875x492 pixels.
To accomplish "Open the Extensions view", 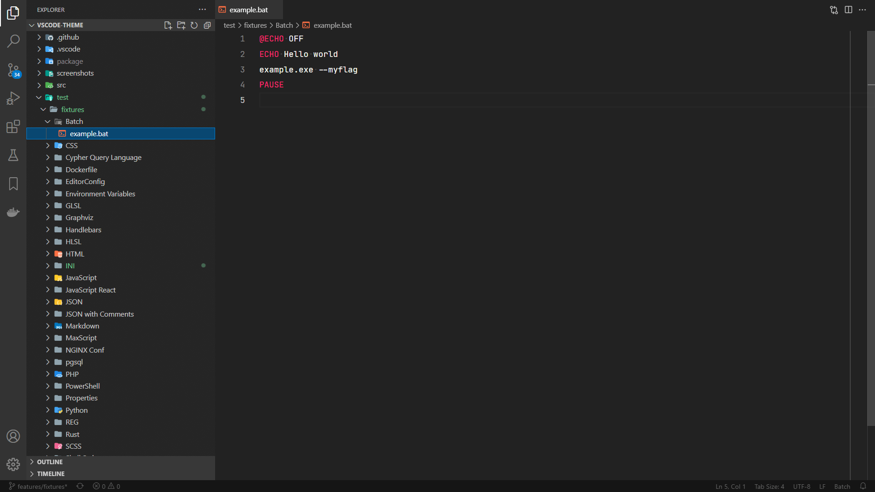I will click(13, 127).
